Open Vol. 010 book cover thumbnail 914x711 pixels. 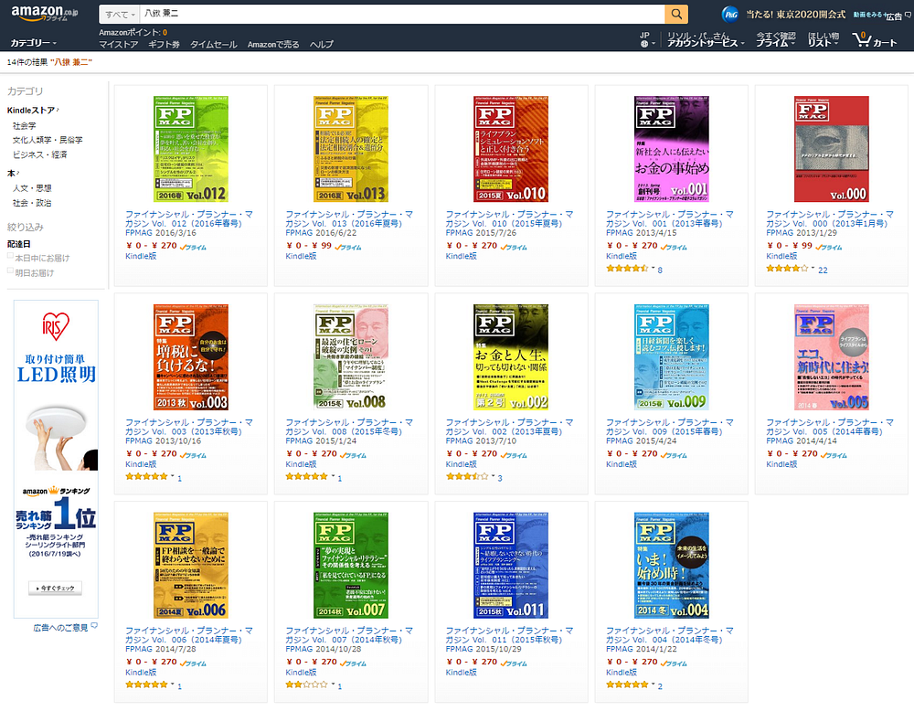click(511, 149)
